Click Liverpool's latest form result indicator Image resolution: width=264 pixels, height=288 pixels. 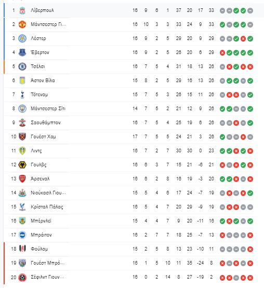pyautogui.click(x=250, y=10)
